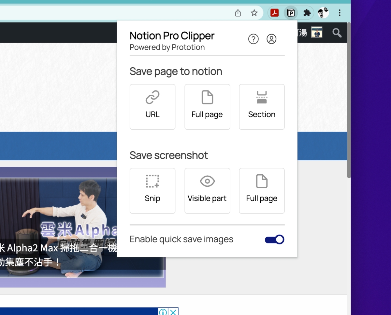Open the Extensions puzzle menu
Screen dimensions: 391x315
(x=307, y=13)
